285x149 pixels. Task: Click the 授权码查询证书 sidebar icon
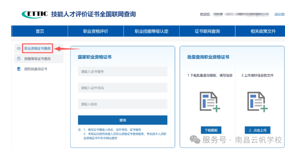click(19, 69)
